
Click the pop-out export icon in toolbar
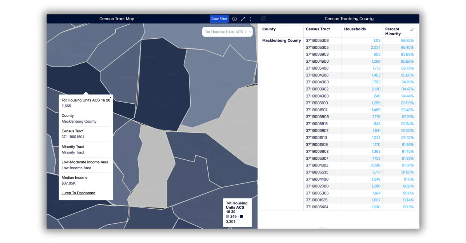(x=264, y=18)
